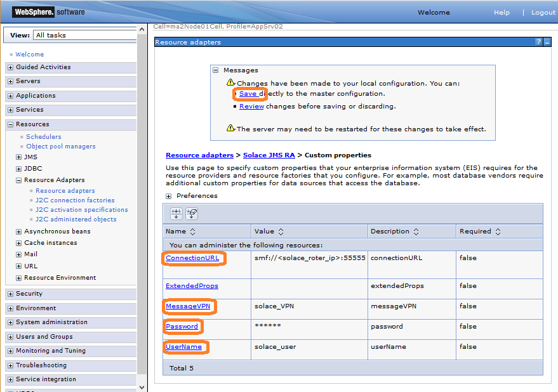This screenshot has width=558, height=392.
Task: Click Save to master configuration link
Action: coord(248,94)
